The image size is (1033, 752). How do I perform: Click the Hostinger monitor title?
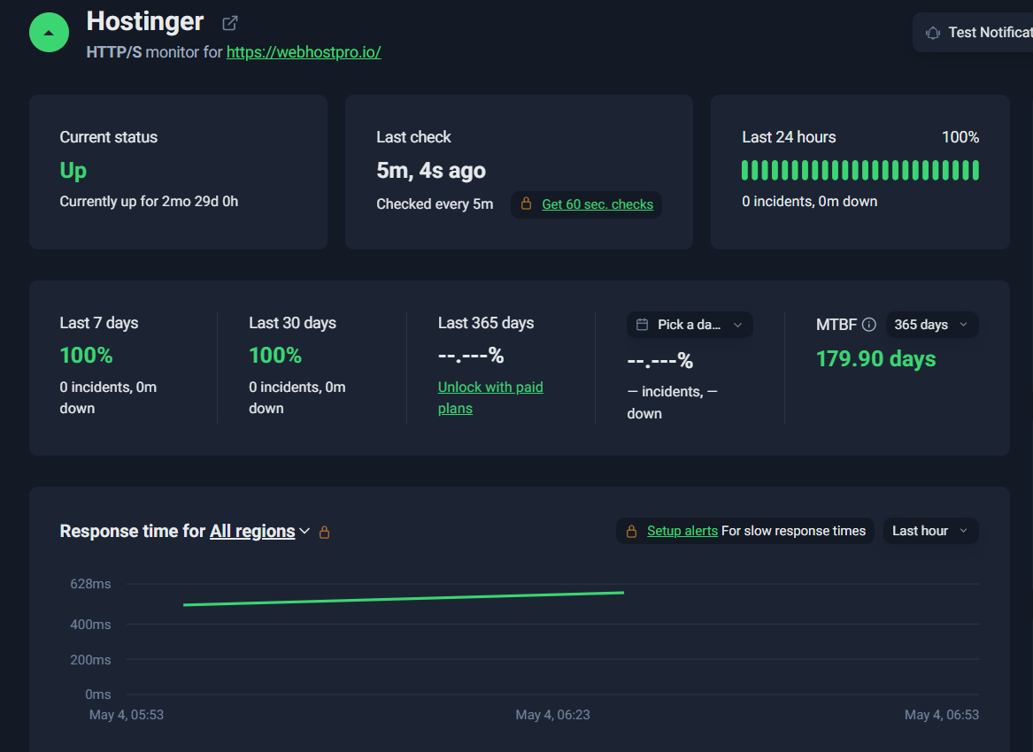[145, 22]
